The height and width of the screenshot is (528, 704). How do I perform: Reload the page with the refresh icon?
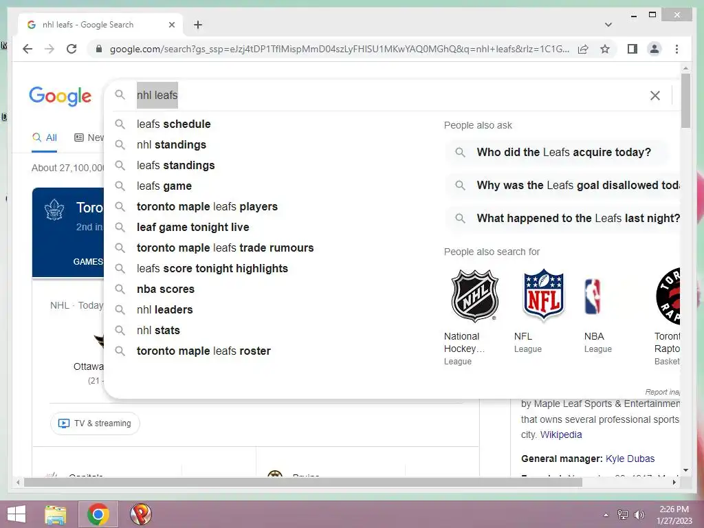click(71, 49)
